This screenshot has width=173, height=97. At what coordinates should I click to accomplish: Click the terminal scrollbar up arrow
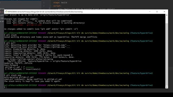[x=167, y=15]
